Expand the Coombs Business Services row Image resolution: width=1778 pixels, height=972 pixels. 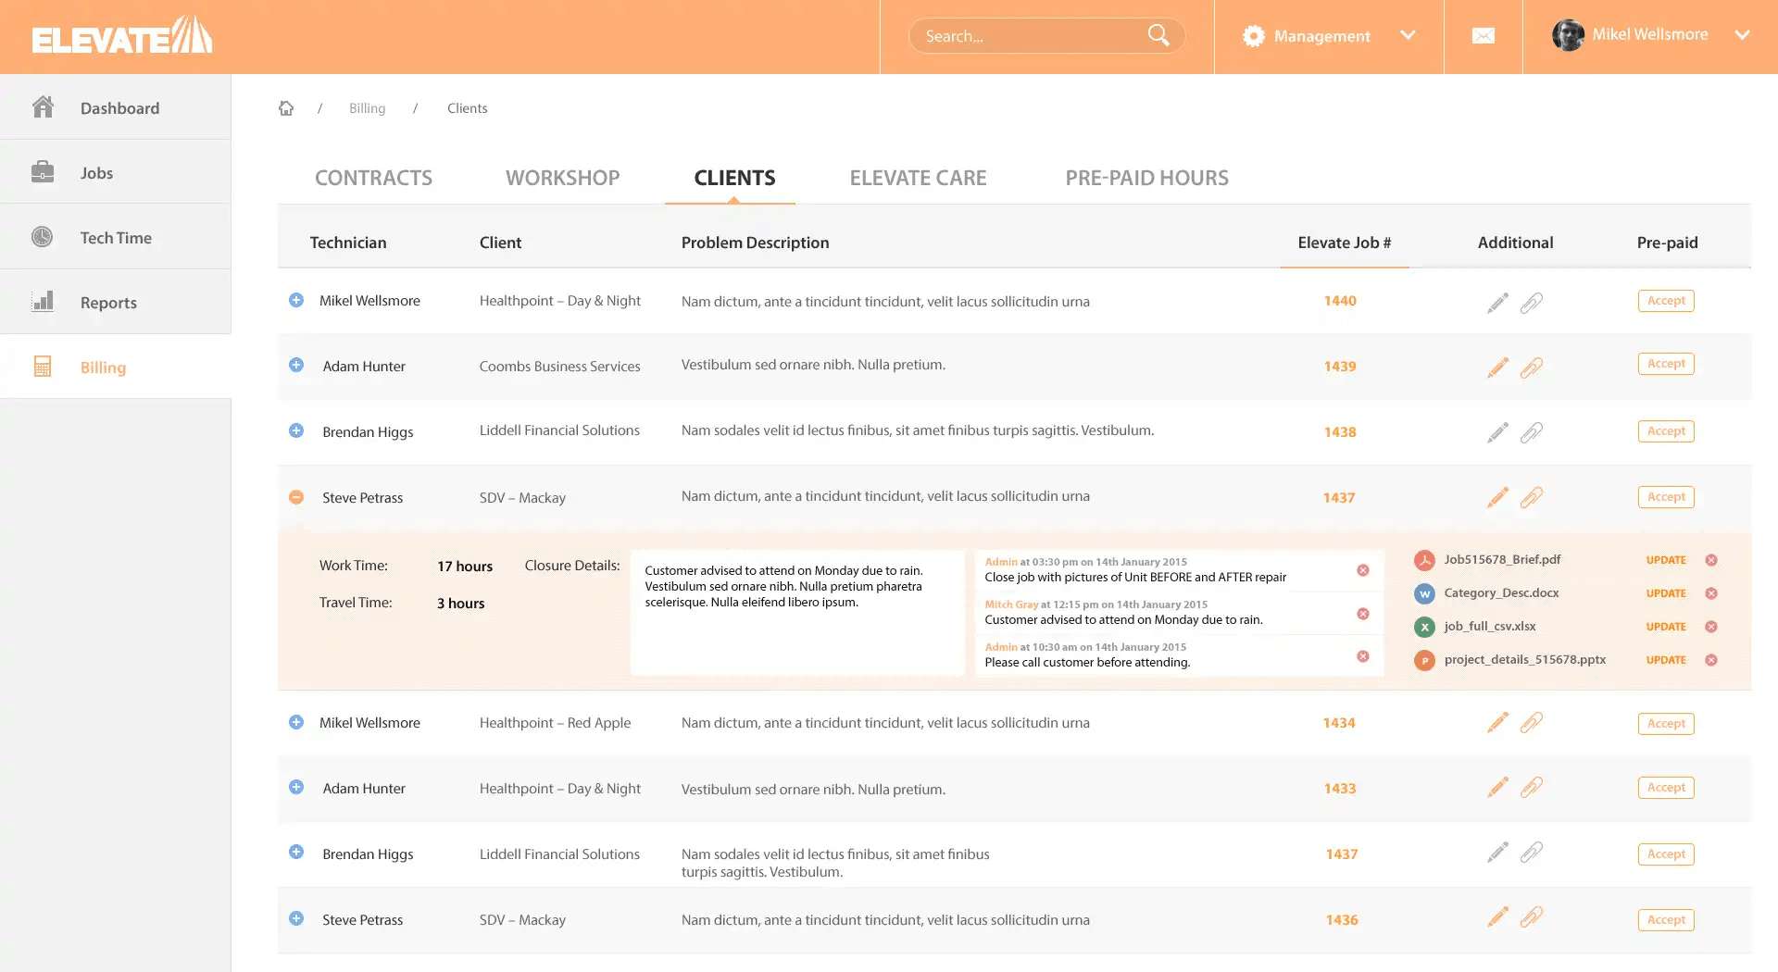point(296,365)
